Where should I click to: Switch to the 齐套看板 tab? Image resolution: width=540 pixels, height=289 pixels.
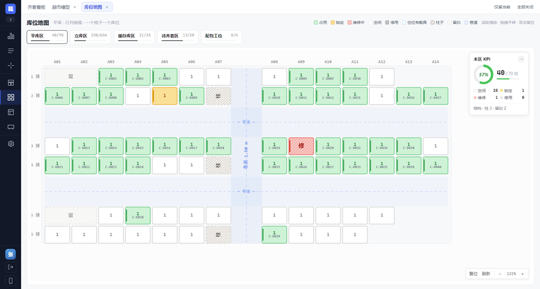click(x=37, y=7)
